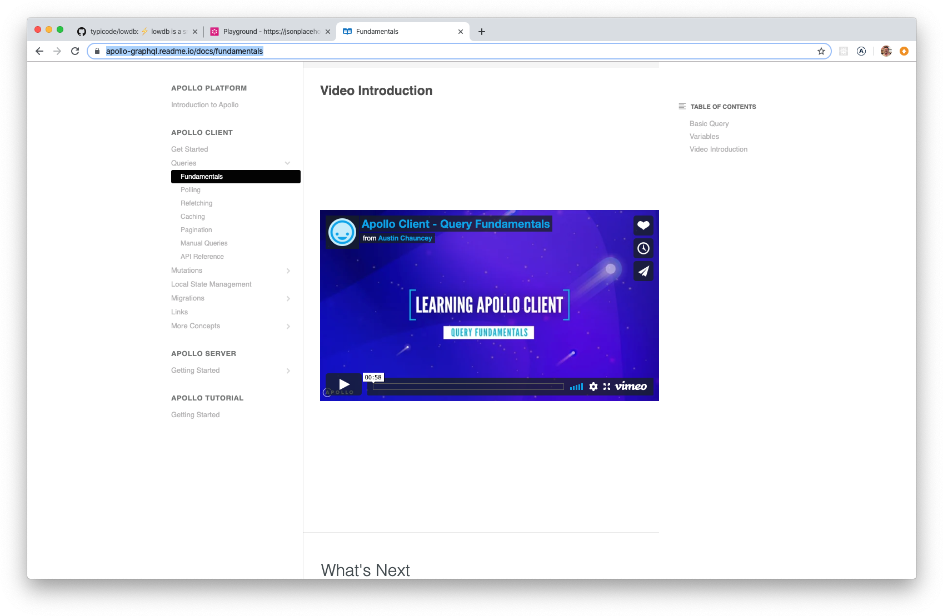Open the Links docs page
This screenshot has height=616, width=943.
pyautogui.click(x=179, y=312)
